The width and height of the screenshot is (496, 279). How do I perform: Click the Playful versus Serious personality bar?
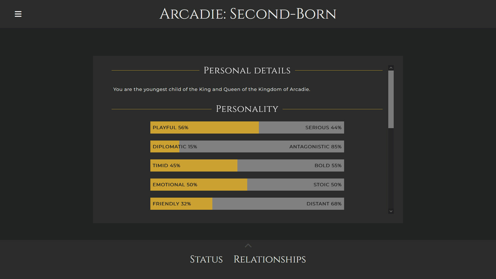coord(247,127)
